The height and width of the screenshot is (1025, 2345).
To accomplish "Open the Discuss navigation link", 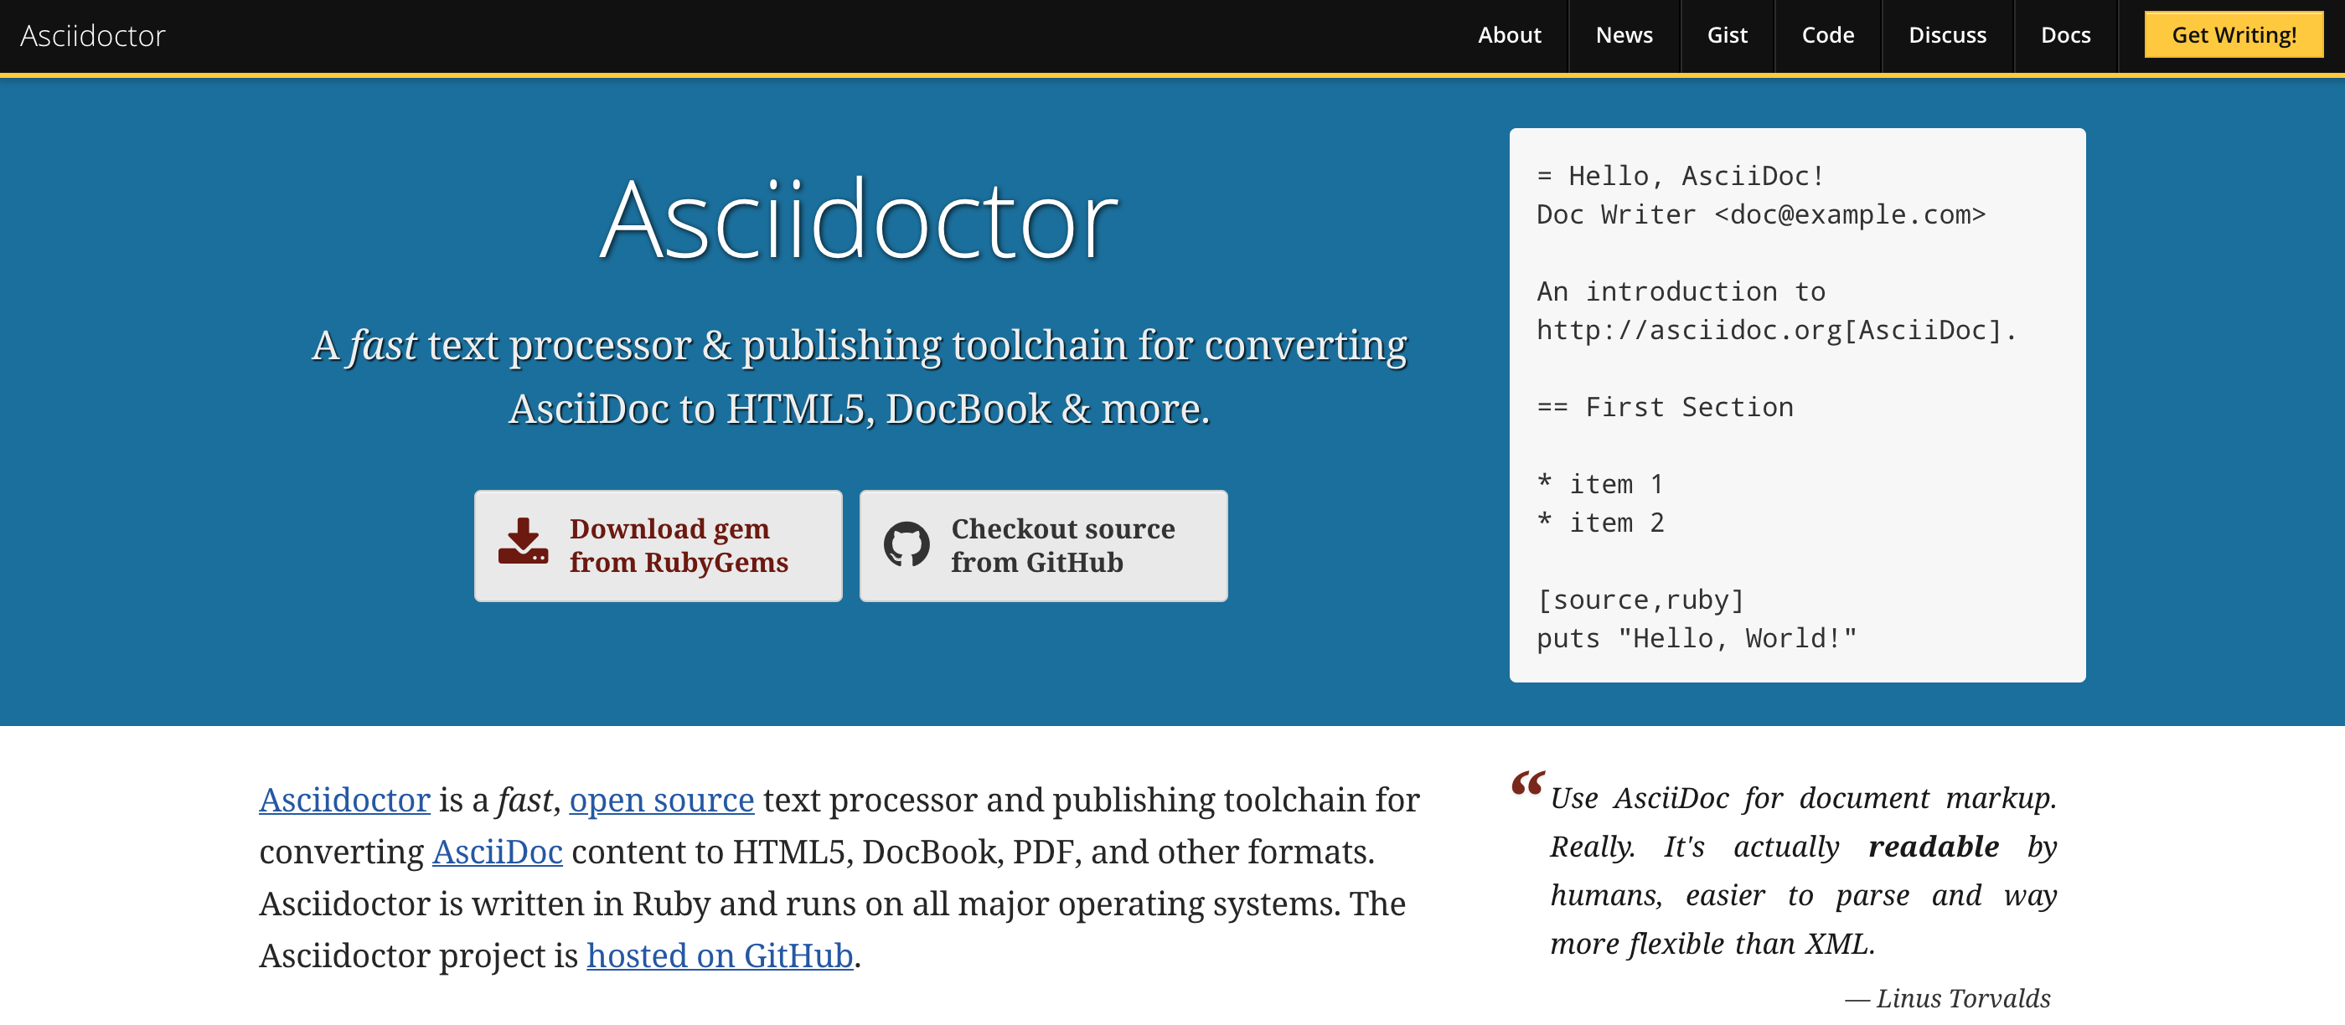I will tap(1947, 35).
